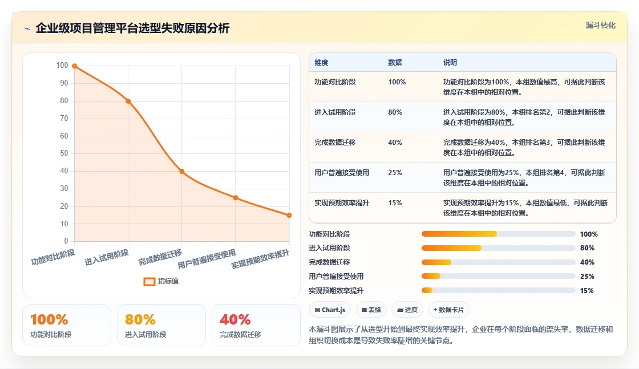Click the 实现预期效率提升 progress bar
This screenshot has height=369, width=639.
click(499, 290)
